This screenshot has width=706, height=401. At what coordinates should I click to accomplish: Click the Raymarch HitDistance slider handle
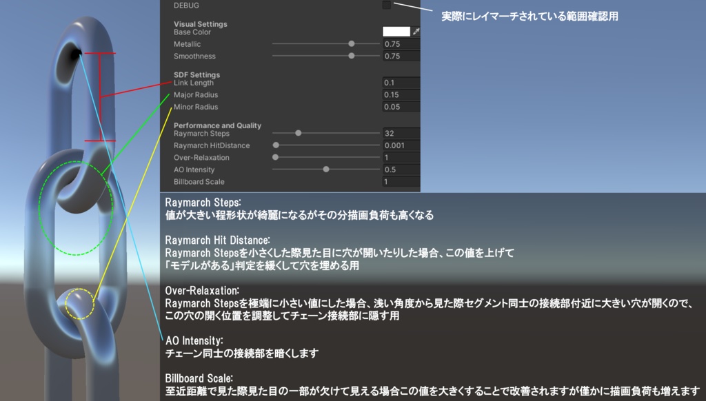pos(276,145)
